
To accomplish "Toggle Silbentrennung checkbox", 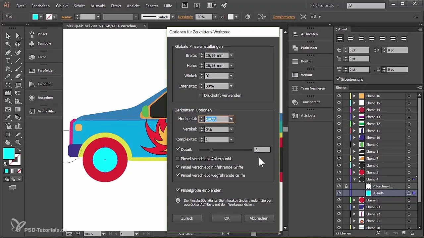I will [x=338, y=79].
